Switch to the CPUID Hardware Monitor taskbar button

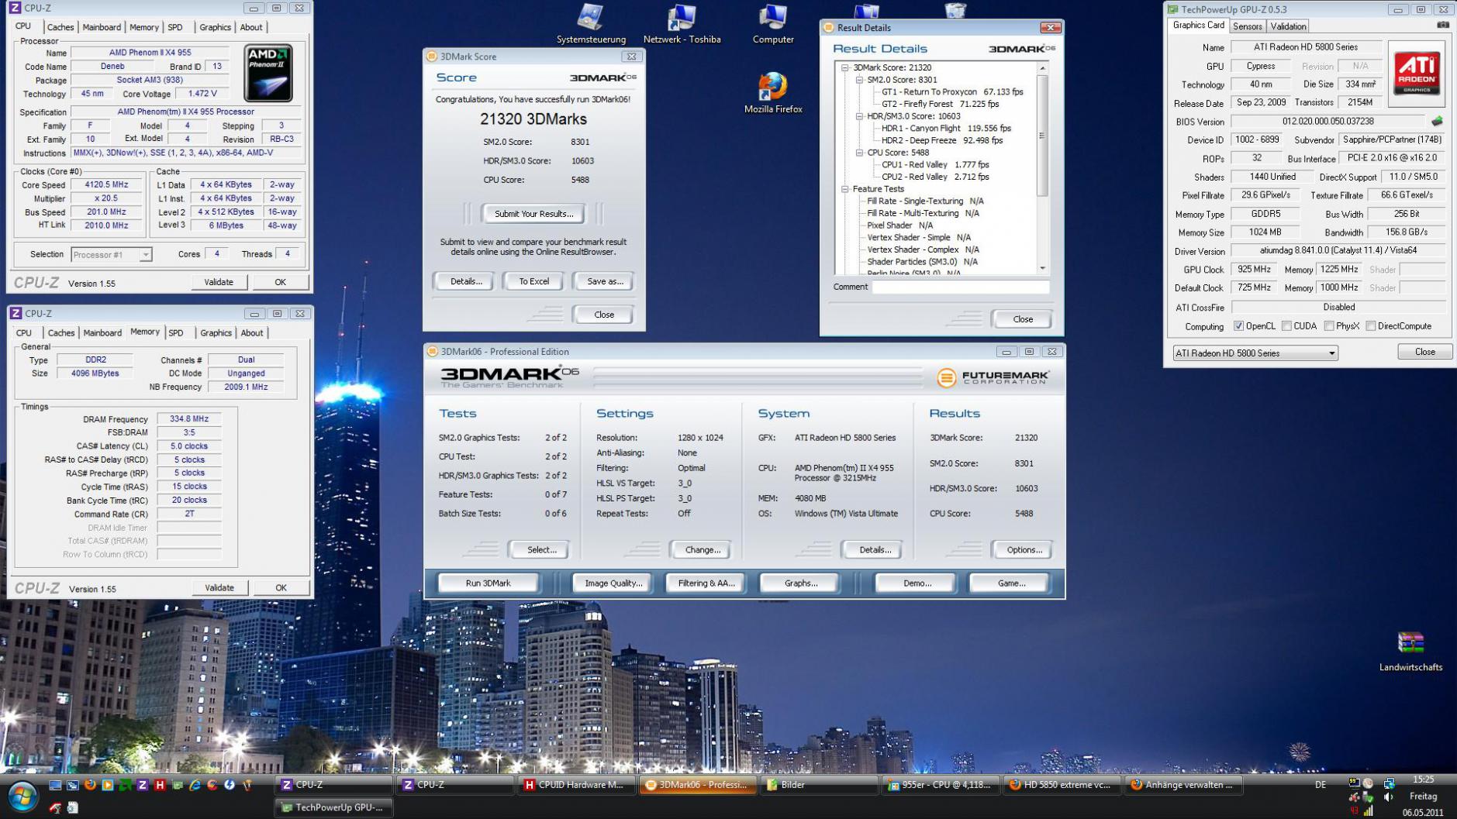pos(576,785)
